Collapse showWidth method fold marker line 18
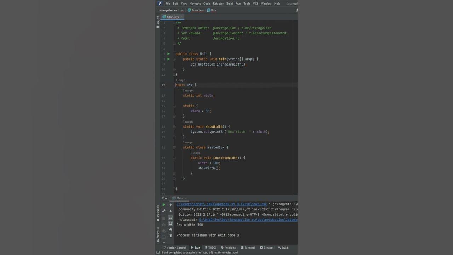This screenshot has height=255, width=453. pyautogui.click(x=174, y=126)
